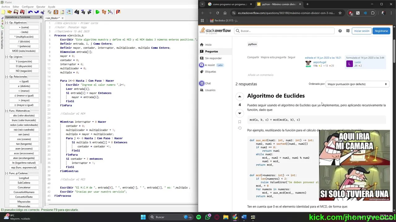Go to Etiquetas in Stack Overflow sidebar
Viewport: 396px width, 222px height.
(210, 72)
